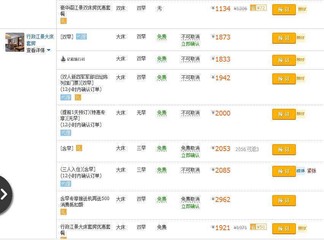This screenshot has width=324, height=240.
Task: Click 免费取消 in the ¥2053 rate row
Action: [190, 148]
